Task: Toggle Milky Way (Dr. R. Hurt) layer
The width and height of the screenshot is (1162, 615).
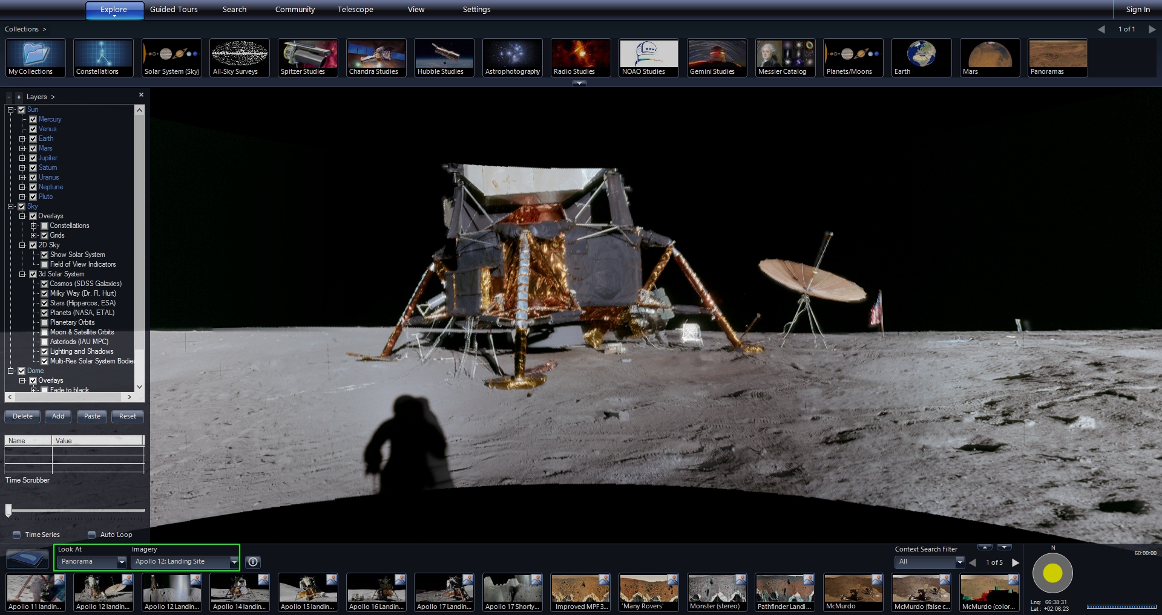Action: click(x=44, y=293)
